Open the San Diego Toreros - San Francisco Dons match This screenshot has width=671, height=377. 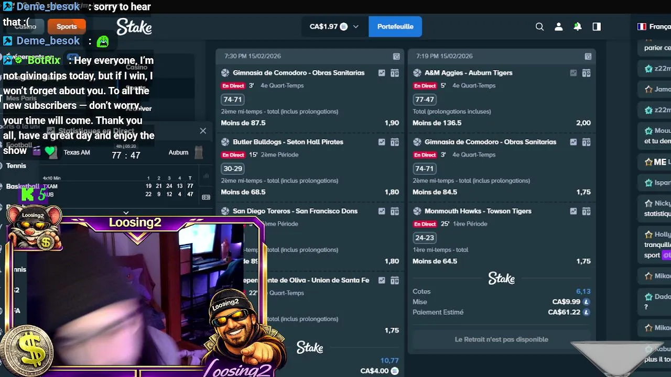295,211
